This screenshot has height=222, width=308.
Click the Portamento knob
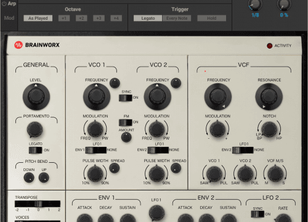34,129
